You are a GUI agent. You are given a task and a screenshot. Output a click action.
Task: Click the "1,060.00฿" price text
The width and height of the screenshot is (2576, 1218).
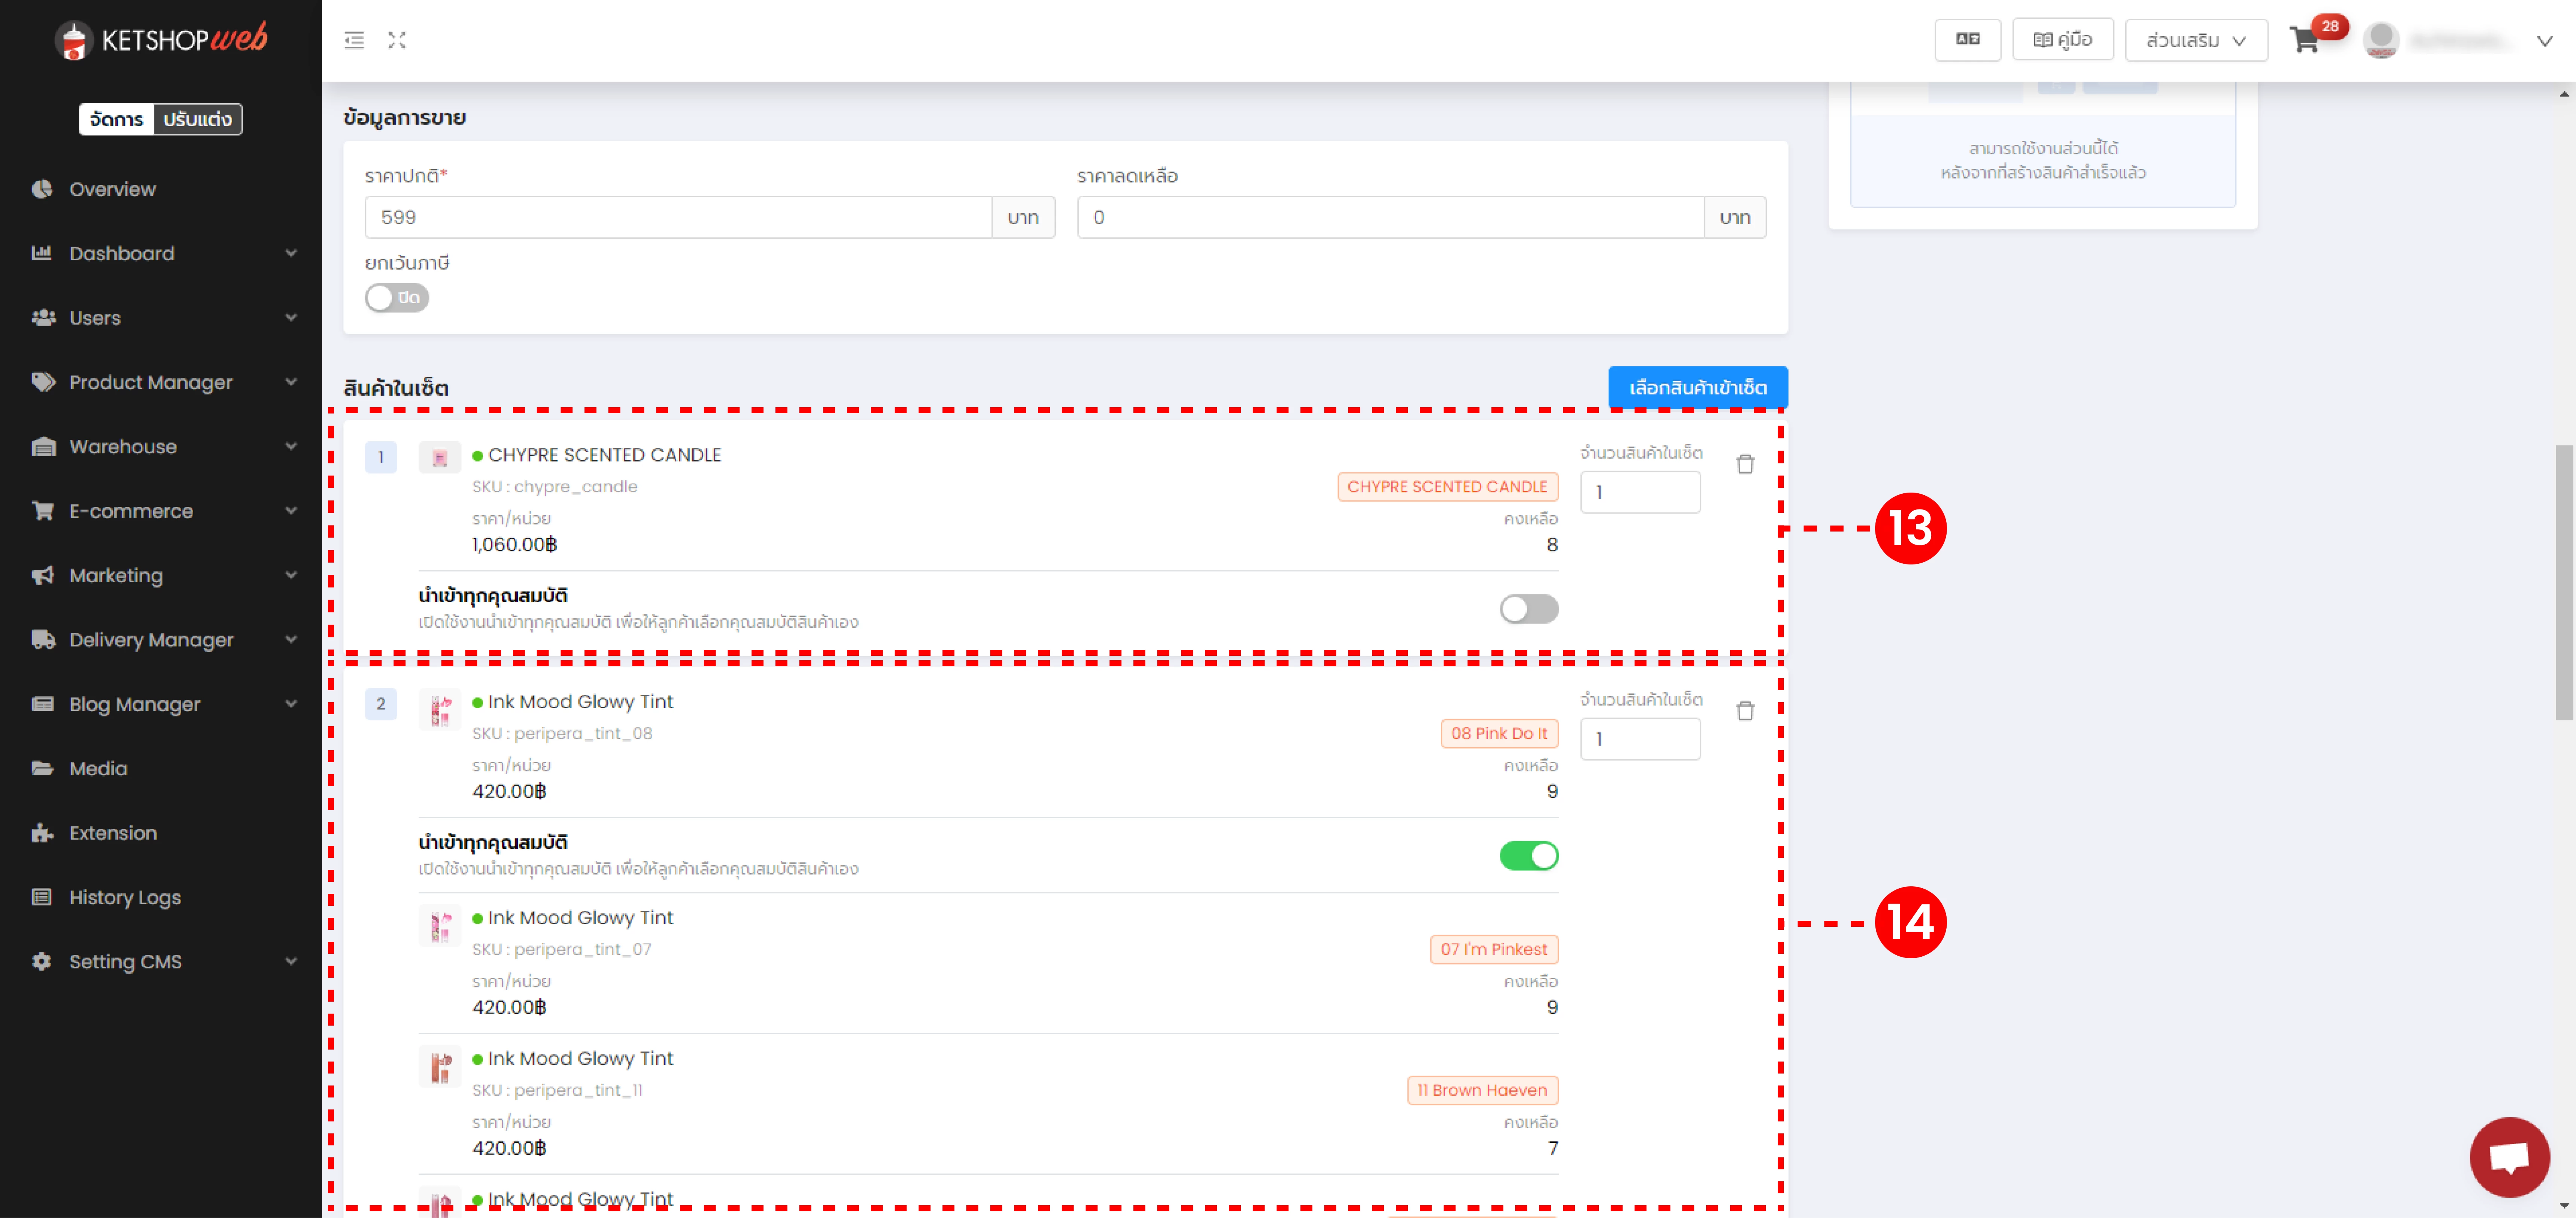point(514,545)
